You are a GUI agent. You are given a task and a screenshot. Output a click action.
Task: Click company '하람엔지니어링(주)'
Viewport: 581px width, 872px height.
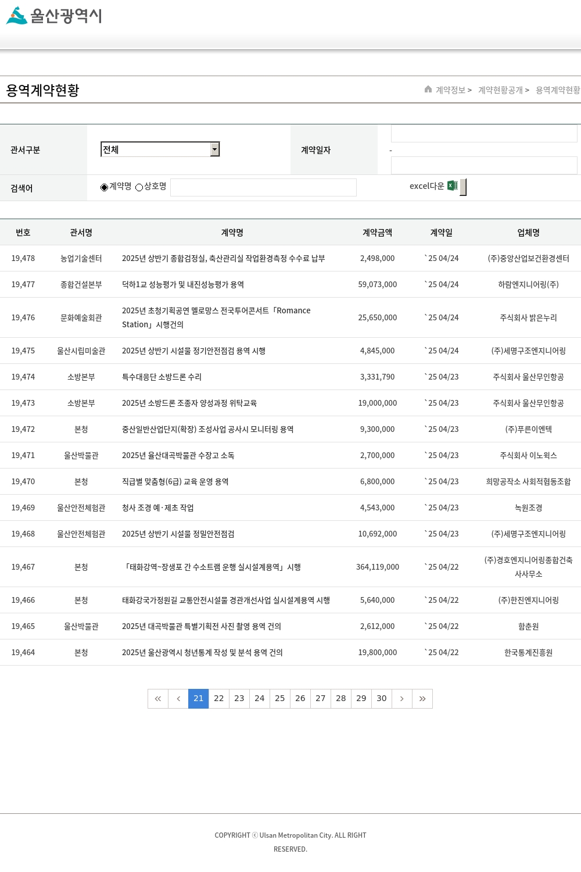[x=529, y=285]
